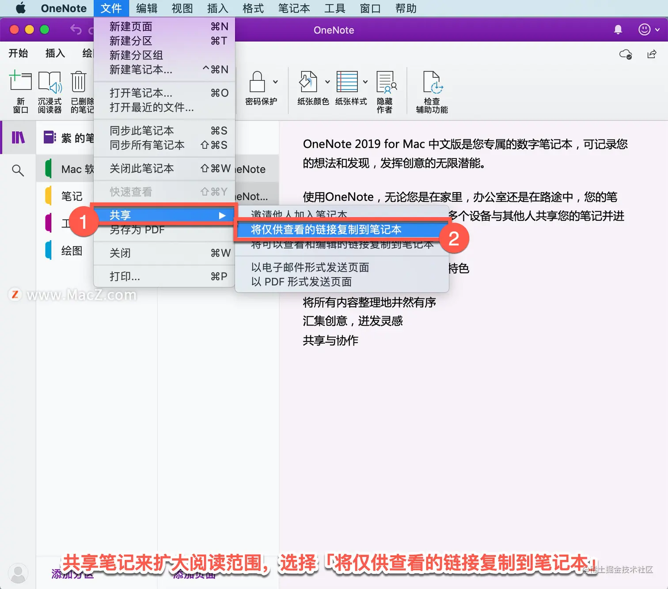668x589 pixels.
Task: Open the 窗口 menu in menu bar
Action: point(370,8)
